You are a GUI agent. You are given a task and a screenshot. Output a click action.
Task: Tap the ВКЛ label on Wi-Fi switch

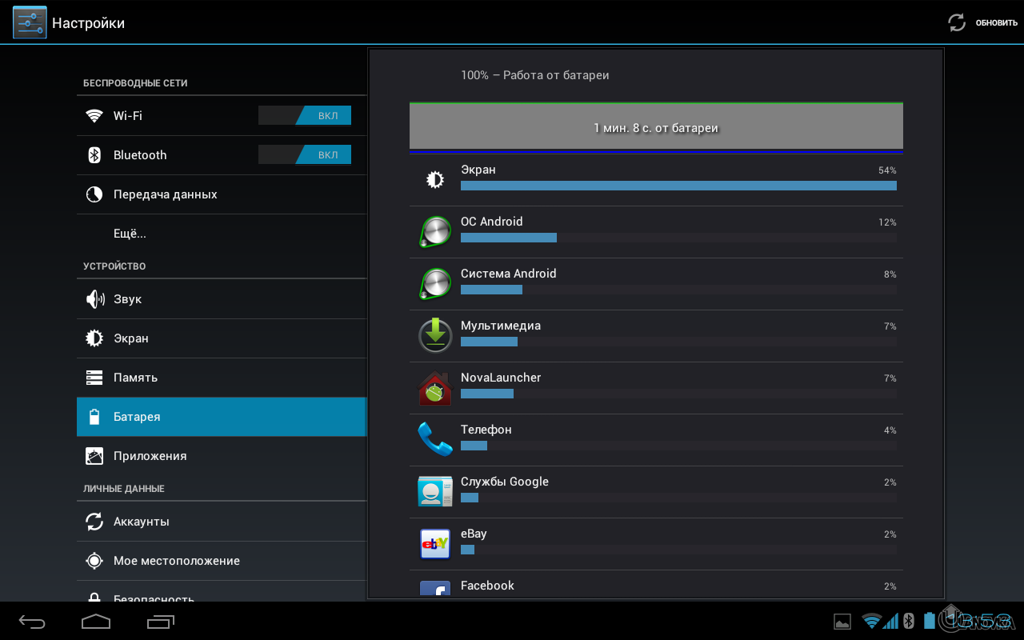click(x=329, y=114)
